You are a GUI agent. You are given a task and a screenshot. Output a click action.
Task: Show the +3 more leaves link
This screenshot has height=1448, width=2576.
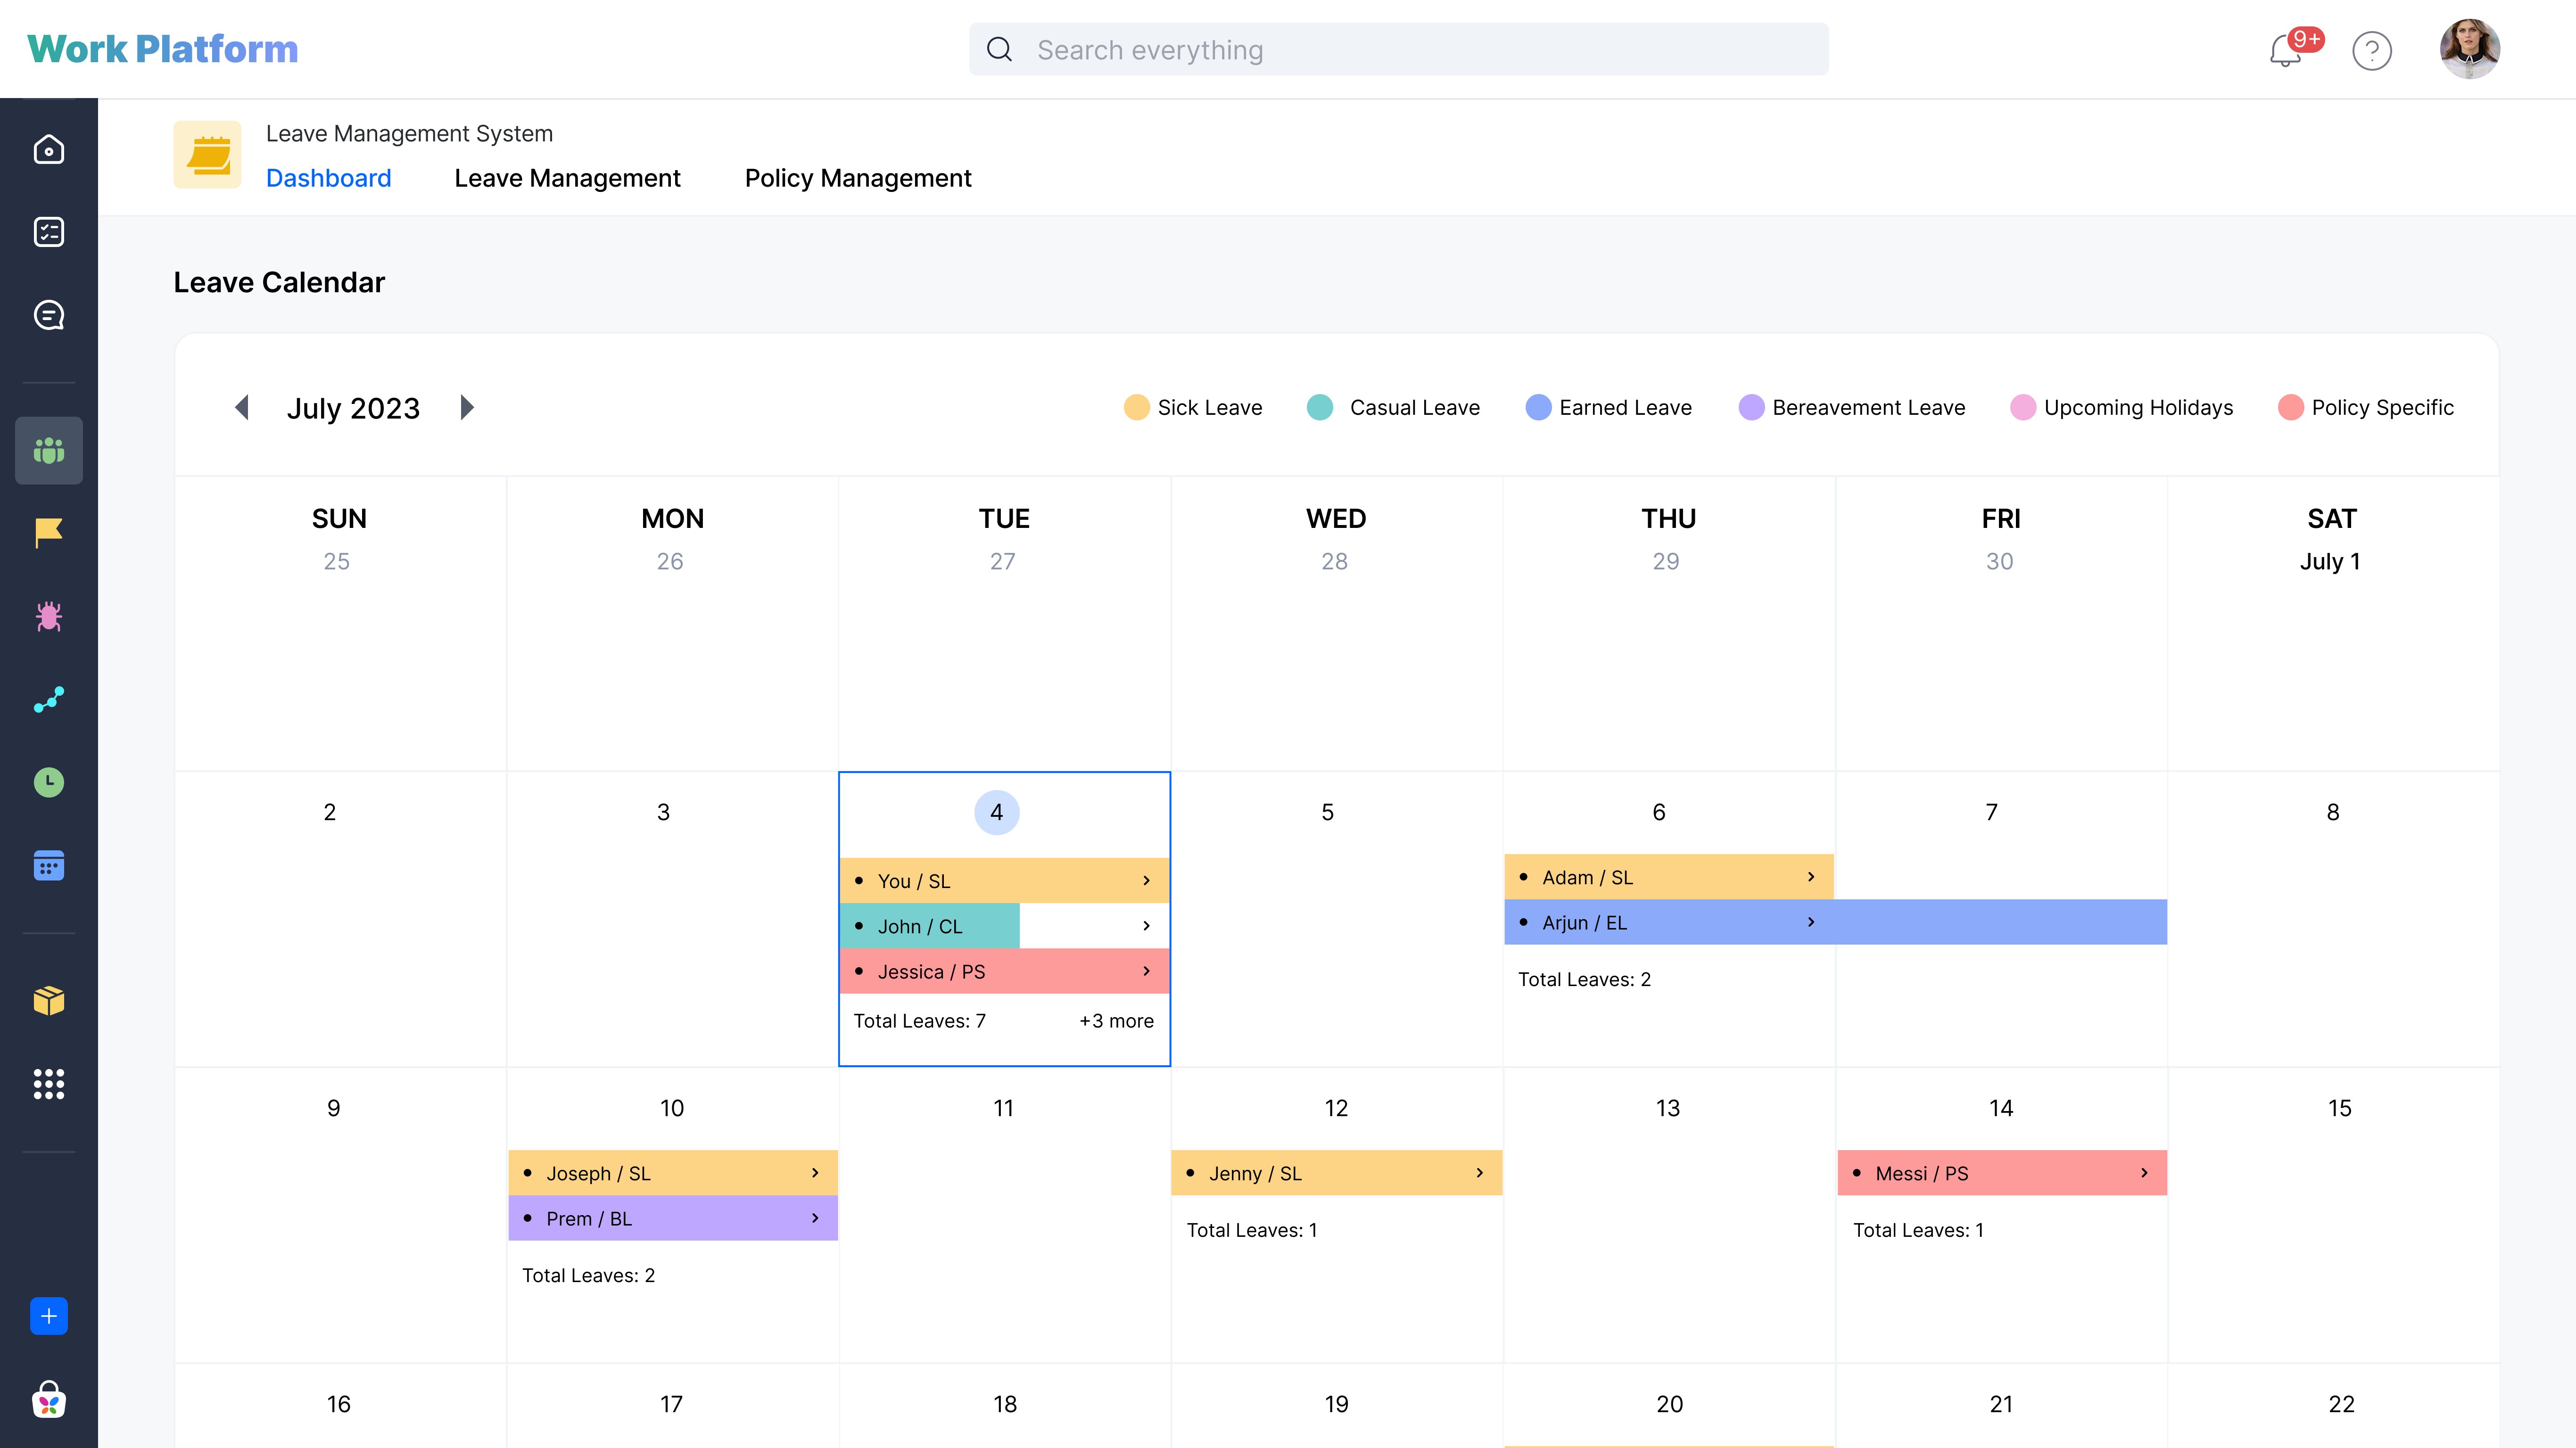[x=1116, y=1021]
